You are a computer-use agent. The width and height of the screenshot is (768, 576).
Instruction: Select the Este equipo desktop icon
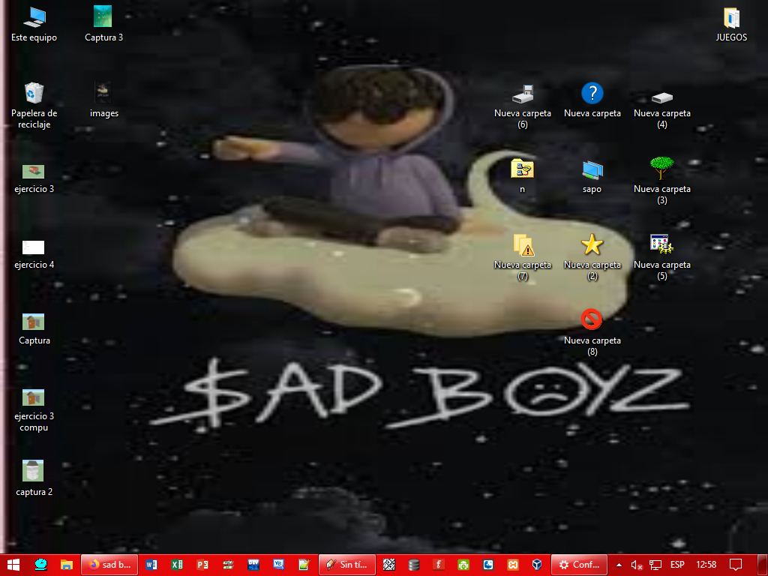click(x=34, y=17)
